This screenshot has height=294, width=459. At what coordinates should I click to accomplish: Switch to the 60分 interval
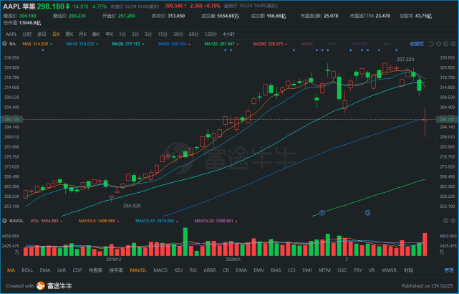pos(193,34)
